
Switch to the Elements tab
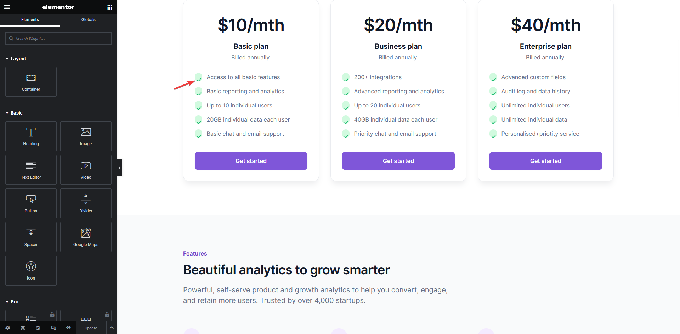coord(30,20)
